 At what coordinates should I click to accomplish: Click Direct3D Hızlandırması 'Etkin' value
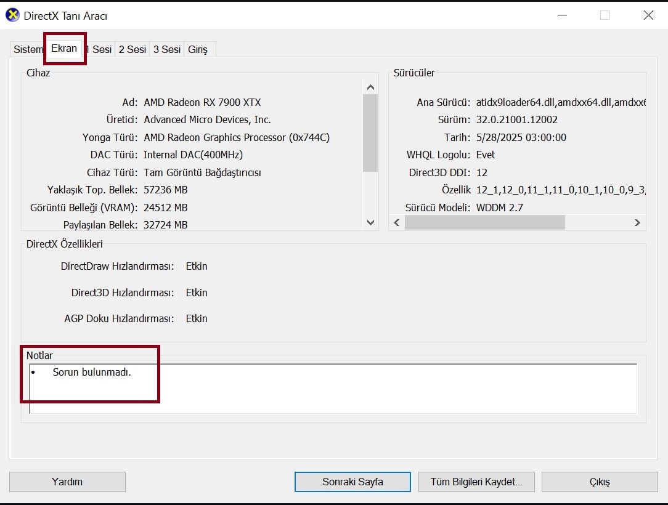click(x=197, y=293)
